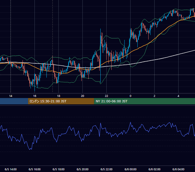Click the 6/5 16:00 label on oscillator axis
Viewport: 195px width, 172px height.
[35, 169]
